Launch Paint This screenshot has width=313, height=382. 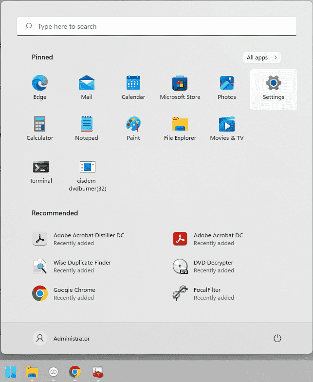pyautogui.click(x=133, y=129)
